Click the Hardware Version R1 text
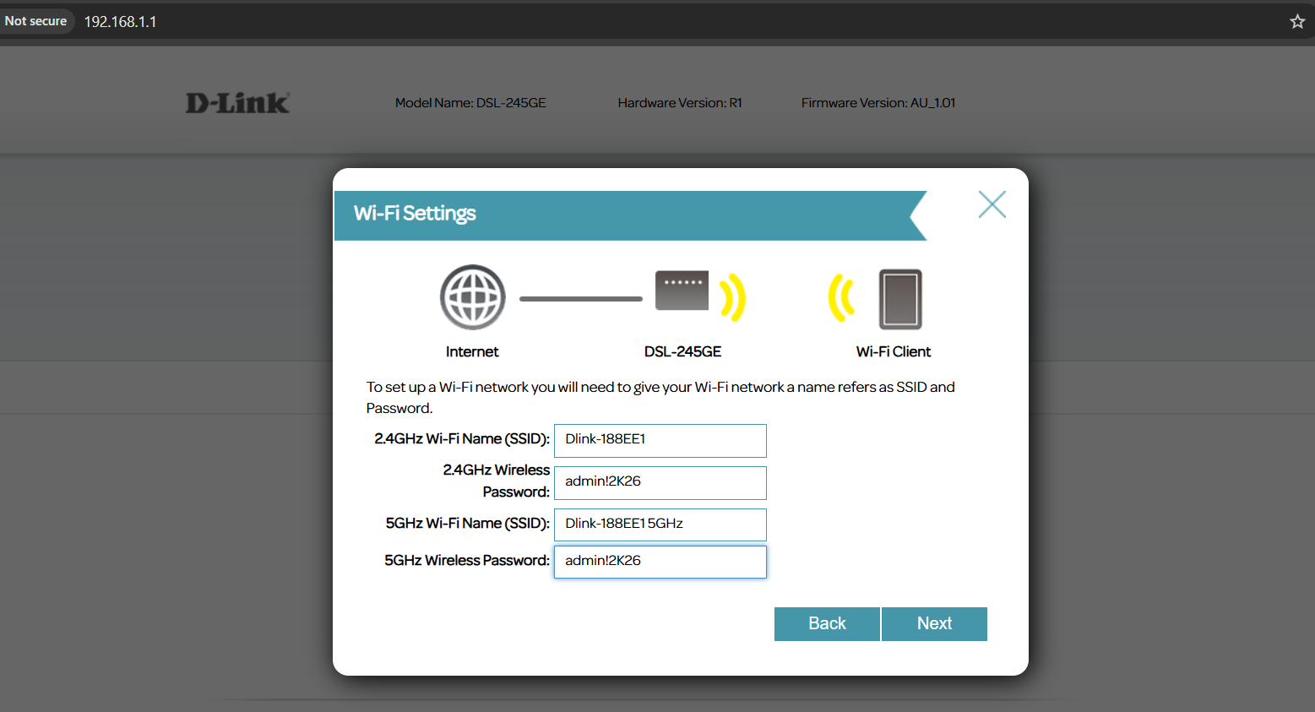 679,103
